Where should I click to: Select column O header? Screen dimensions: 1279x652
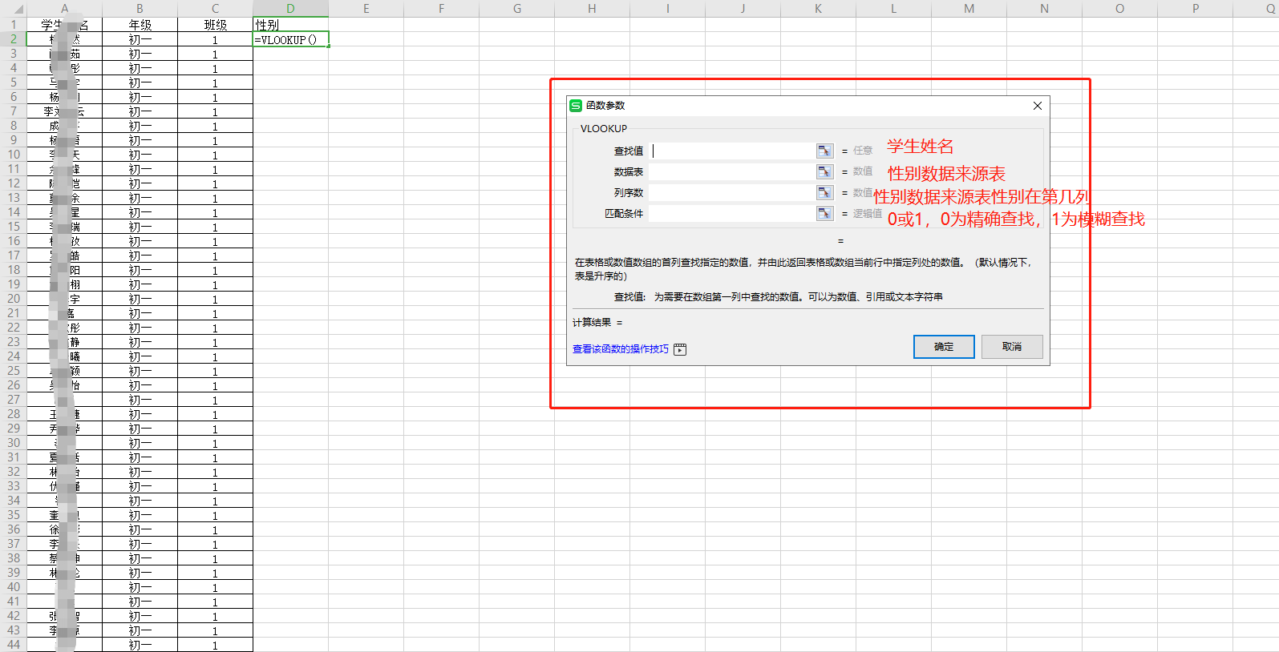point(1119,9)
